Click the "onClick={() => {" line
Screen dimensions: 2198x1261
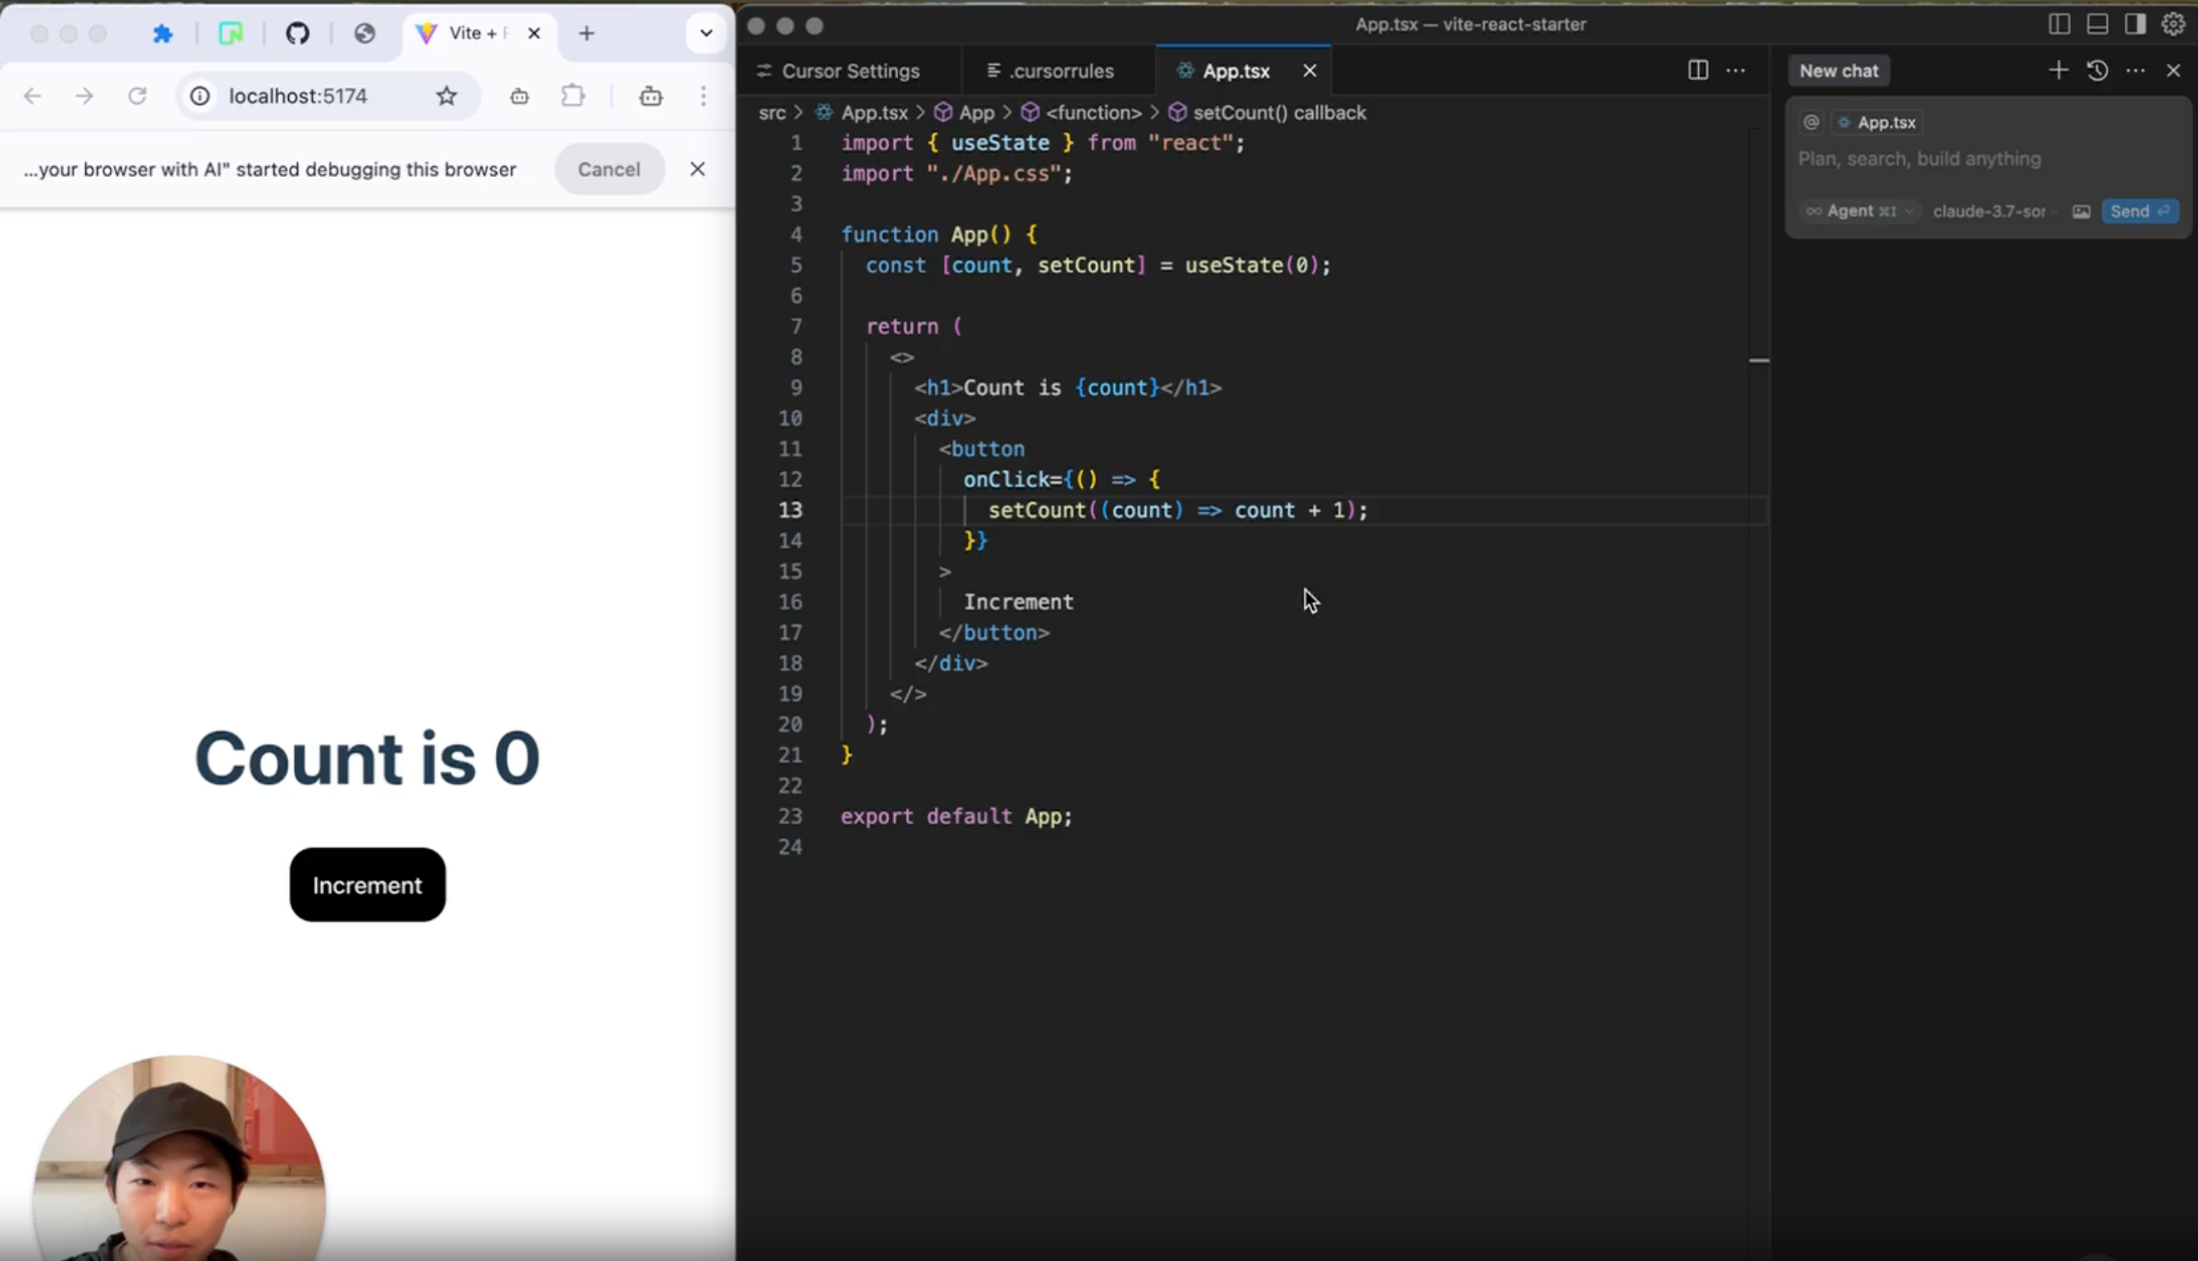(1061, 480)
